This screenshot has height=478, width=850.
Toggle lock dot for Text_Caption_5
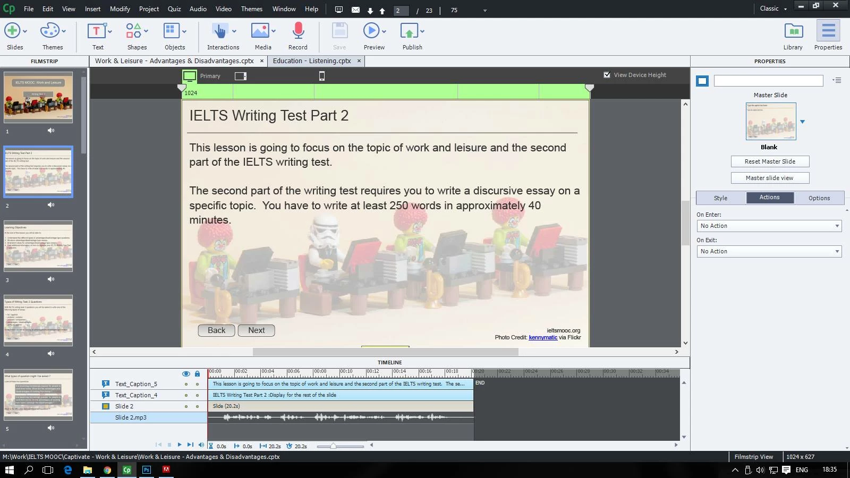coord(197,384)
